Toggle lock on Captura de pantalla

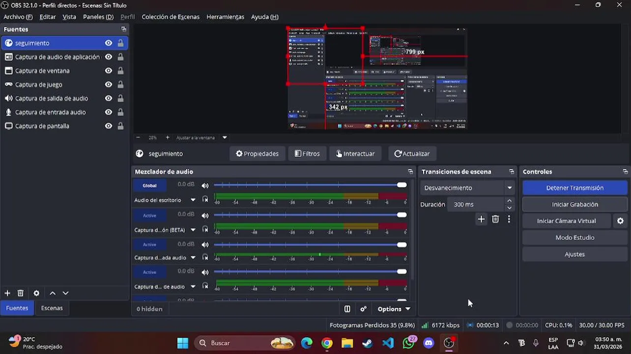coord(120,126)
